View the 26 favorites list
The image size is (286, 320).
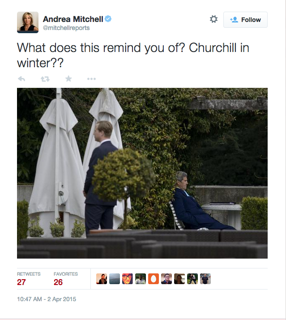(66, 279)
